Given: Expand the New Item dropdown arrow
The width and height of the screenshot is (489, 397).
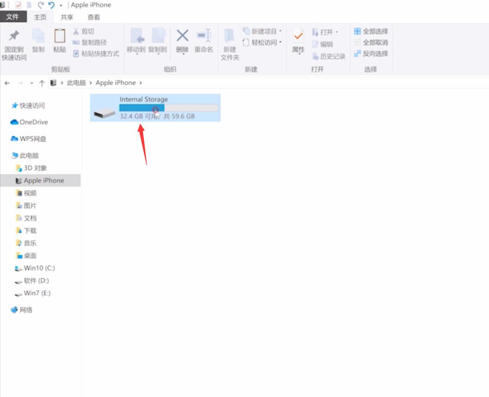Looking at the screenshot, I should [x=280, y=31].
